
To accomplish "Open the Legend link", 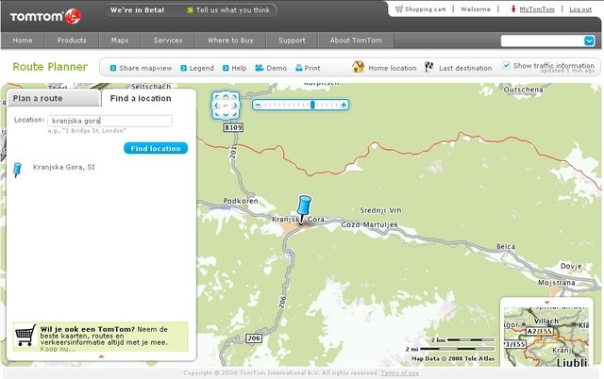I will click(x=201, y=68).
